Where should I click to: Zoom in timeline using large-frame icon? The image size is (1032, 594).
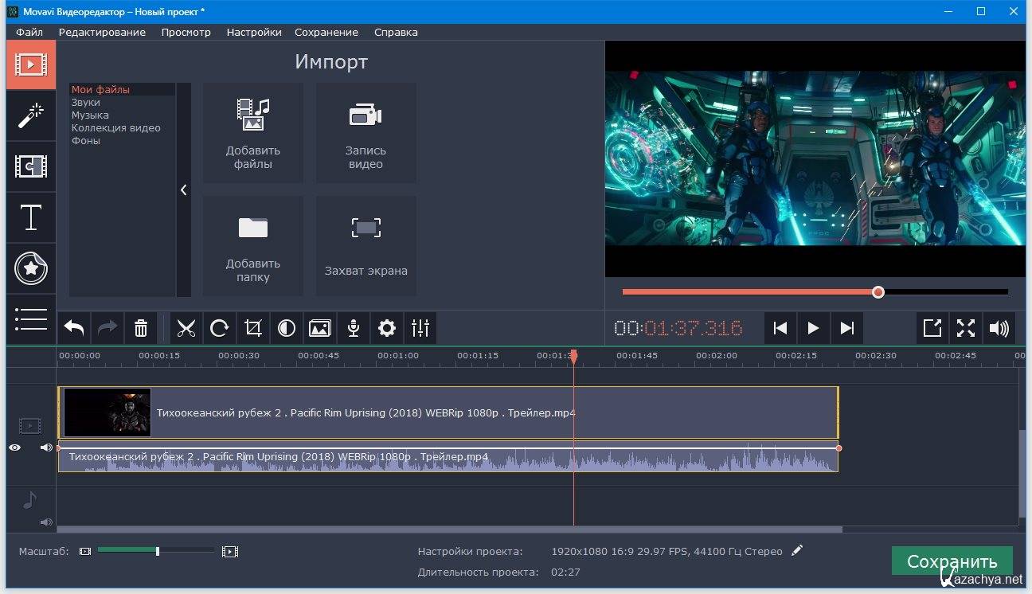(230, 551)
